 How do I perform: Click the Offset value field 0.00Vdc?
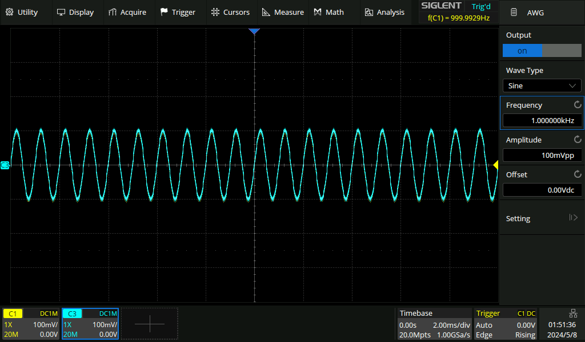click(542, 190)
